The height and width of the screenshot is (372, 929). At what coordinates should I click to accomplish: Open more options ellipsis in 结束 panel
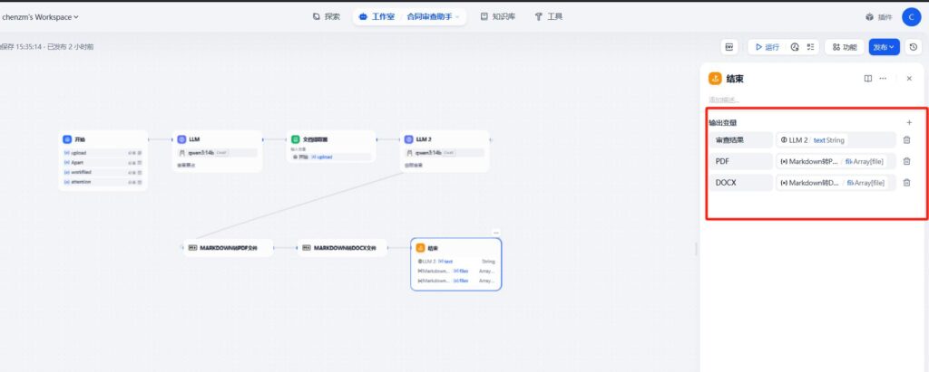pyautogui.click(x=883, y=79)
